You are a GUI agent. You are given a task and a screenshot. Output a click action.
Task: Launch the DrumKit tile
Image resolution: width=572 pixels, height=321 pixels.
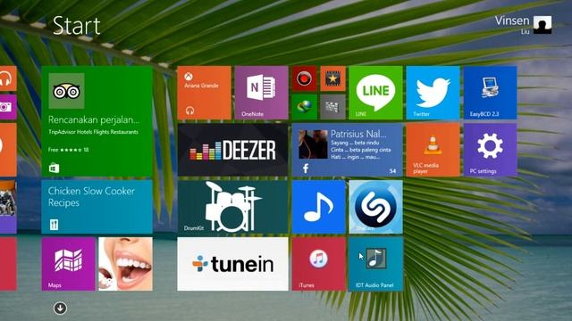pyautogui.click(x=232, y=207)
